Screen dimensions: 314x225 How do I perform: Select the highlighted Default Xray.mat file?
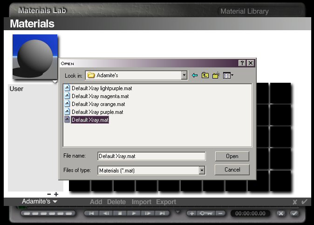[x=90, y=120]
